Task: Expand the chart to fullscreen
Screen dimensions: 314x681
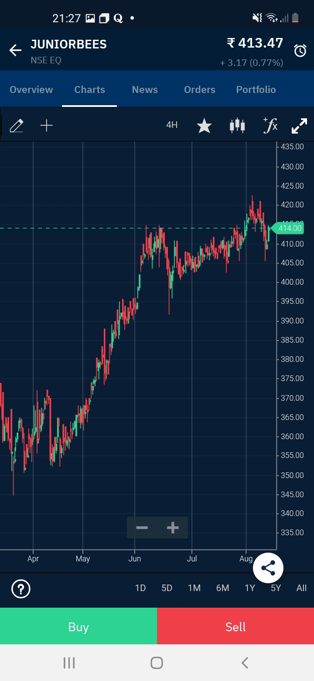Action: pyautogui.click(x=299, y=126)
